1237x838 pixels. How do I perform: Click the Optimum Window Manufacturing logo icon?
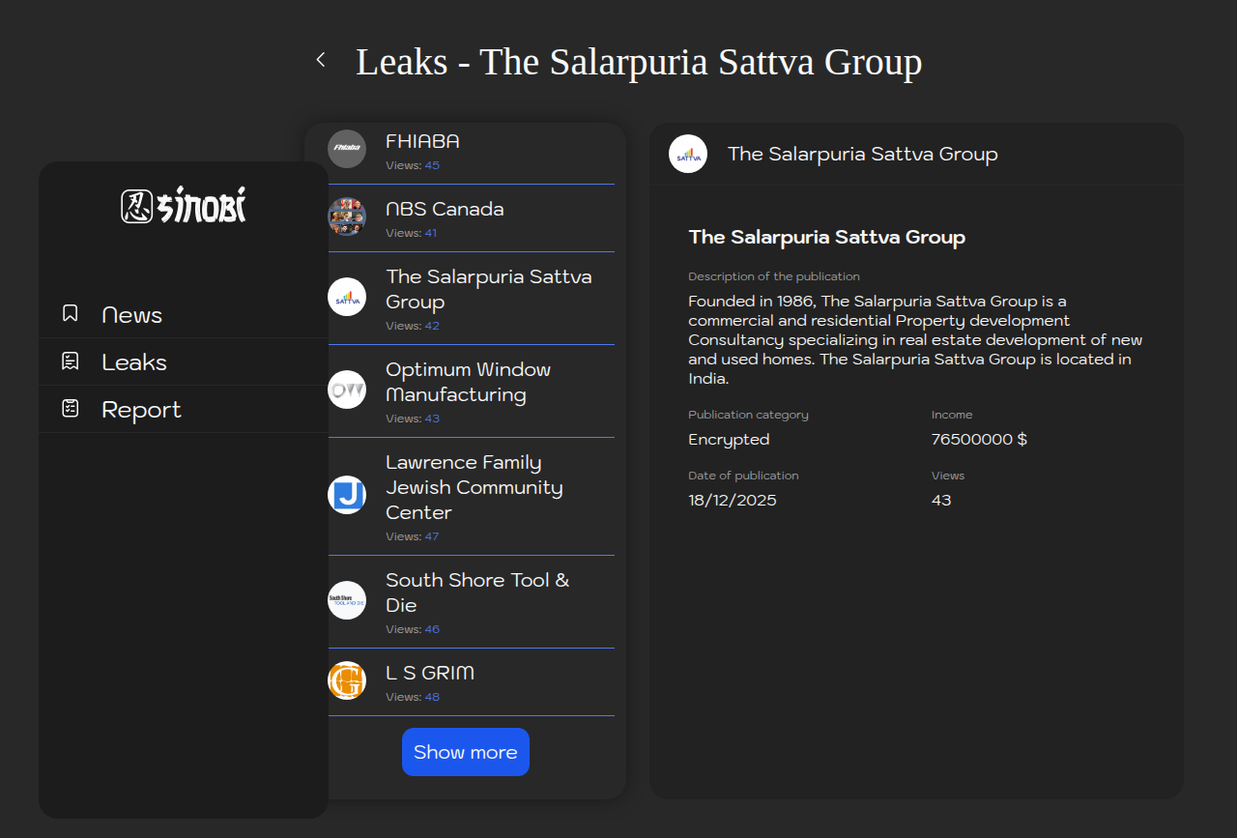[x=347, y=390]
